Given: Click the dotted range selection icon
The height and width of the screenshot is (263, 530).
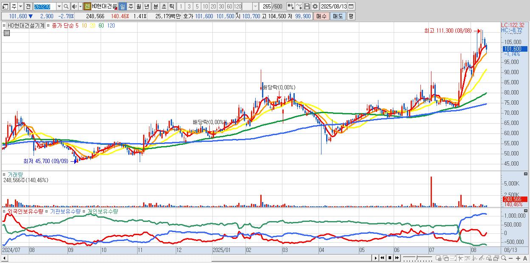Looking at the screenshot, I should pos(453,258).
